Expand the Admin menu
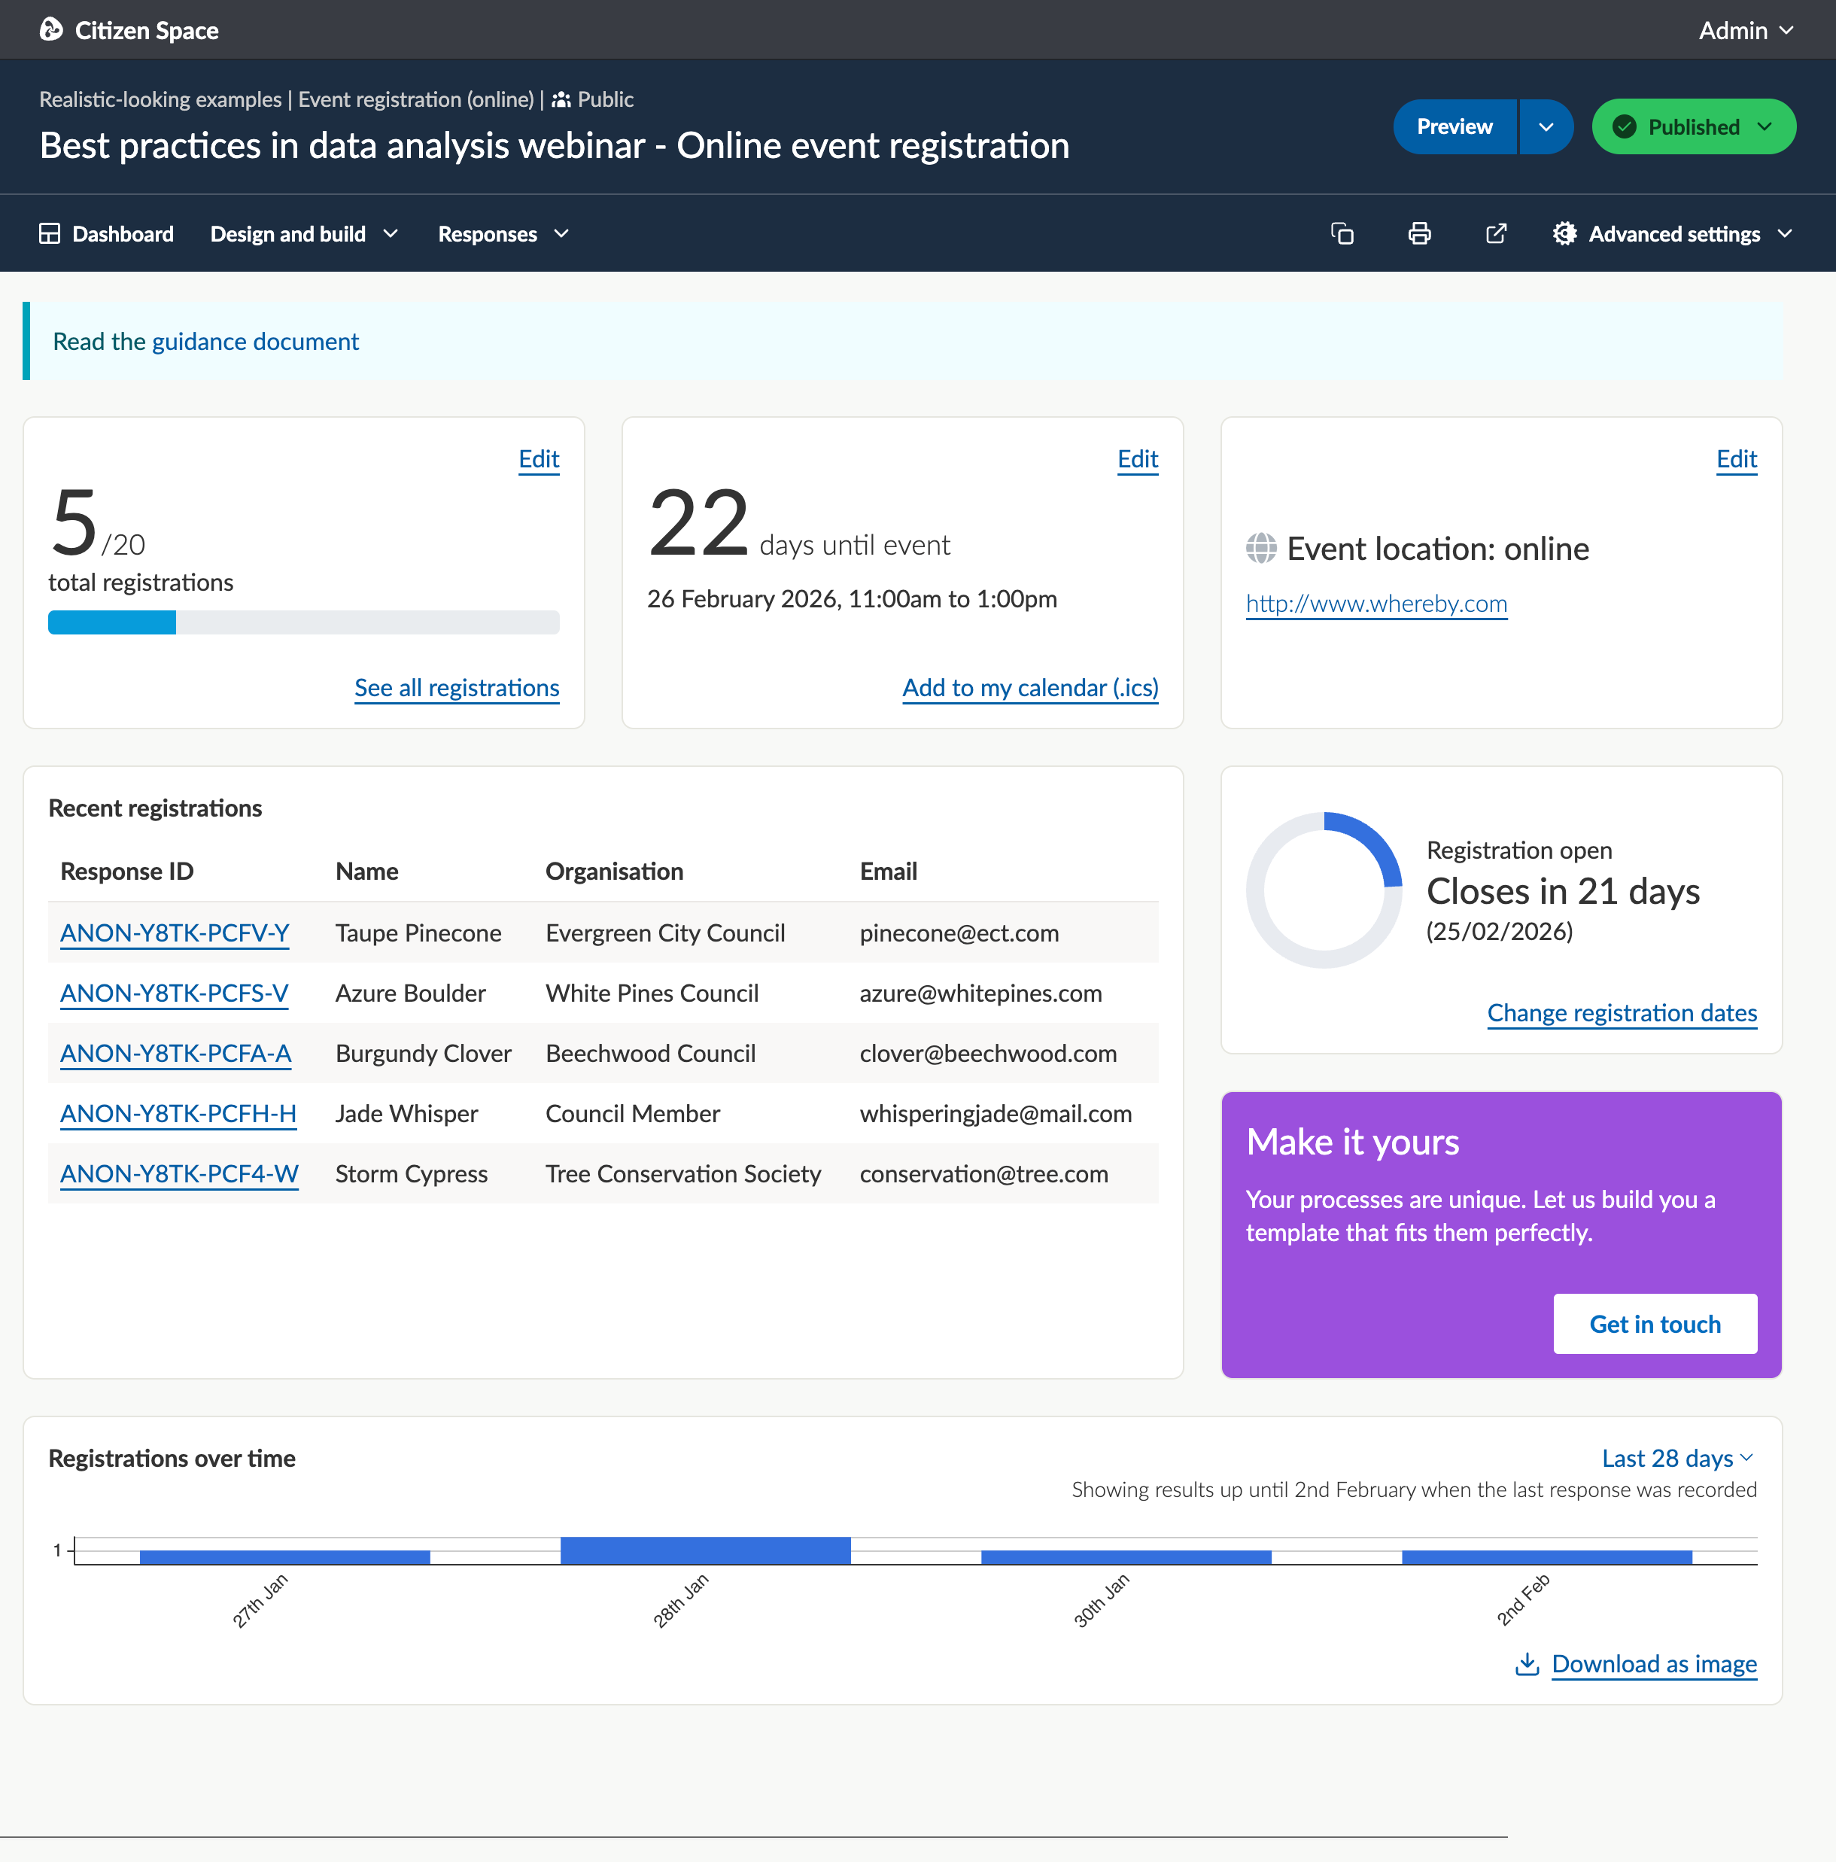This screenshot has height=1862, width=1836. (x=1744, y=30)
